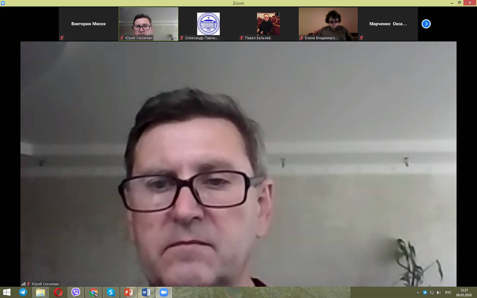Viewport: 477px width, 298px height.
Task: Show next participants with the blue arrow
Action: pos(426,24)
